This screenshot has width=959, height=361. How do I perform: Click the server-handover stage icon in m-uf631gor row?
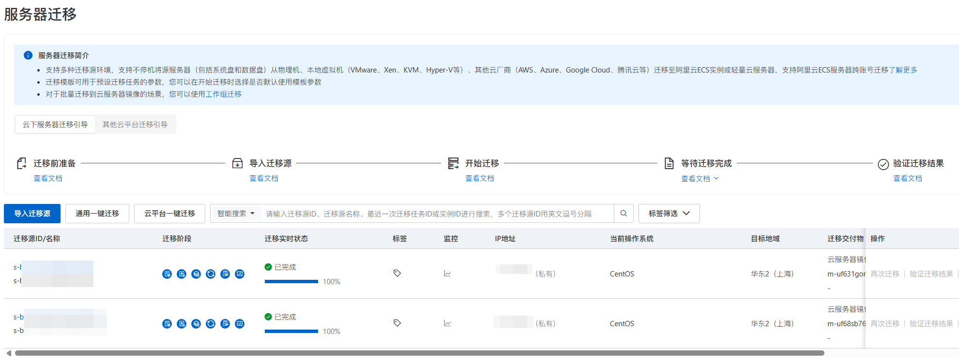(225, 274)
